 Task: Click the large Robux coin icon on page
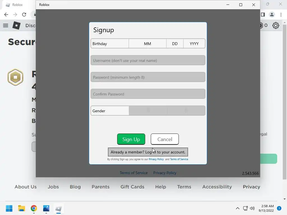[15, 77]
